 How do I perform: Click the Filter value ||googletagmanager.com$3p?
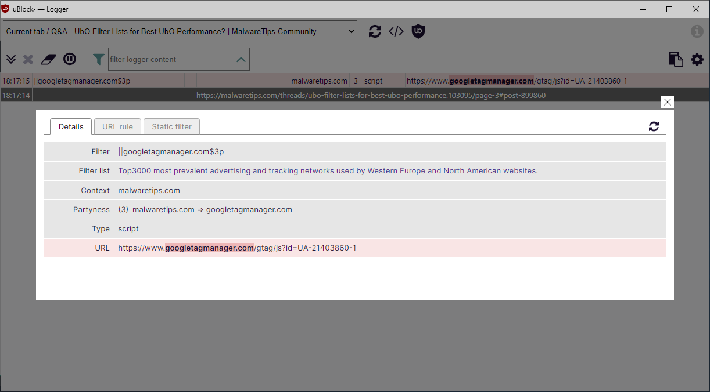pos(171,152)
